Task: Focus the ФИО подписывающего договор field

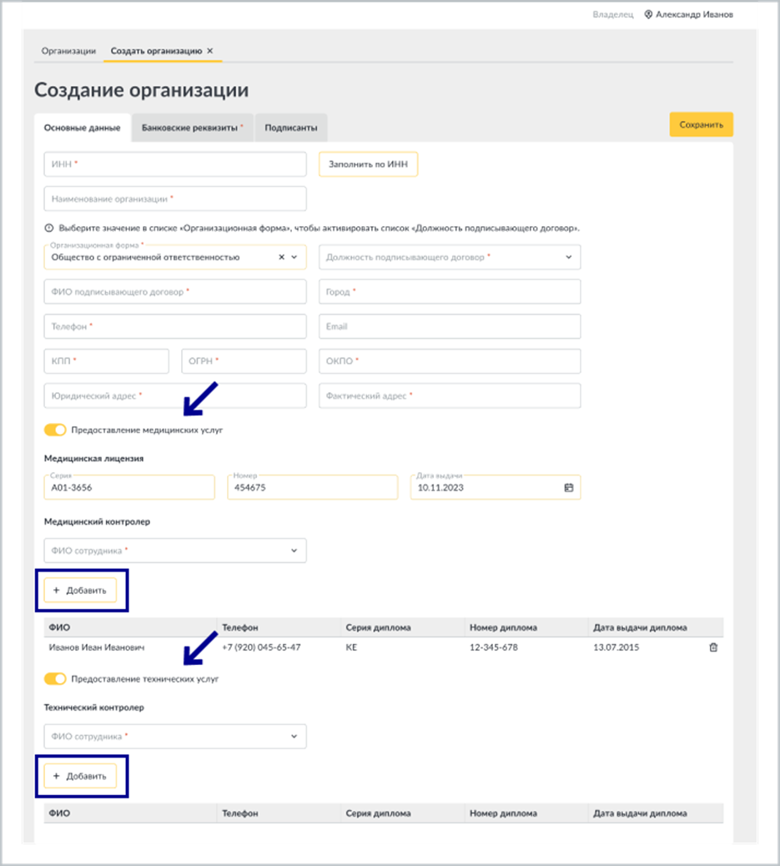Action: point(175,292)
